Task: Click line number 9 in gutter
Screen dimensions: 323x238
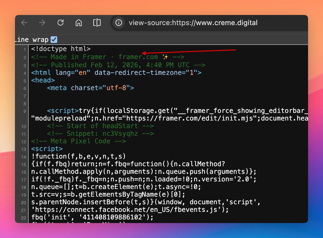Action: pyautogui.click(x=24, y=111)
